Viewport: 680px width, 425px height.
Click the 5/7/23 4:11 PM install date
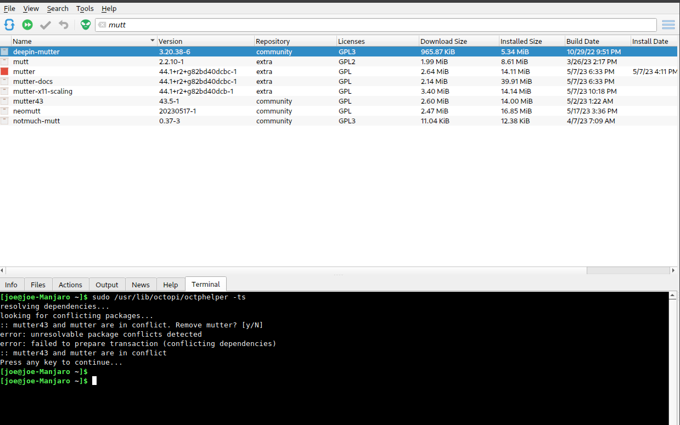click(655, 71)
